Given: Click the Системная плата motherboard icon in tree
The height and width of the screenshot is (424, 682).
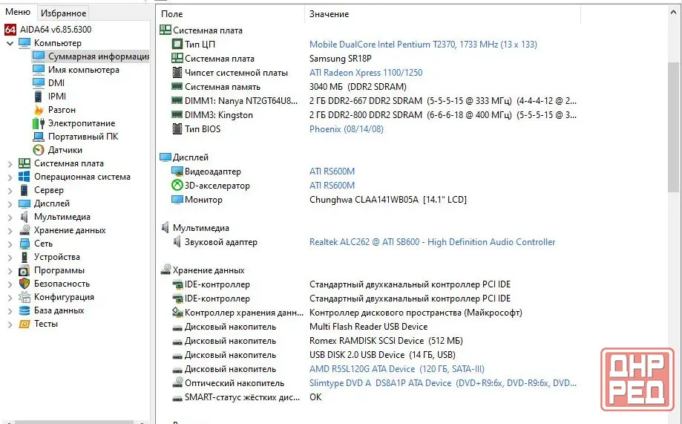Looking at the screenshot, I should 24,163.
